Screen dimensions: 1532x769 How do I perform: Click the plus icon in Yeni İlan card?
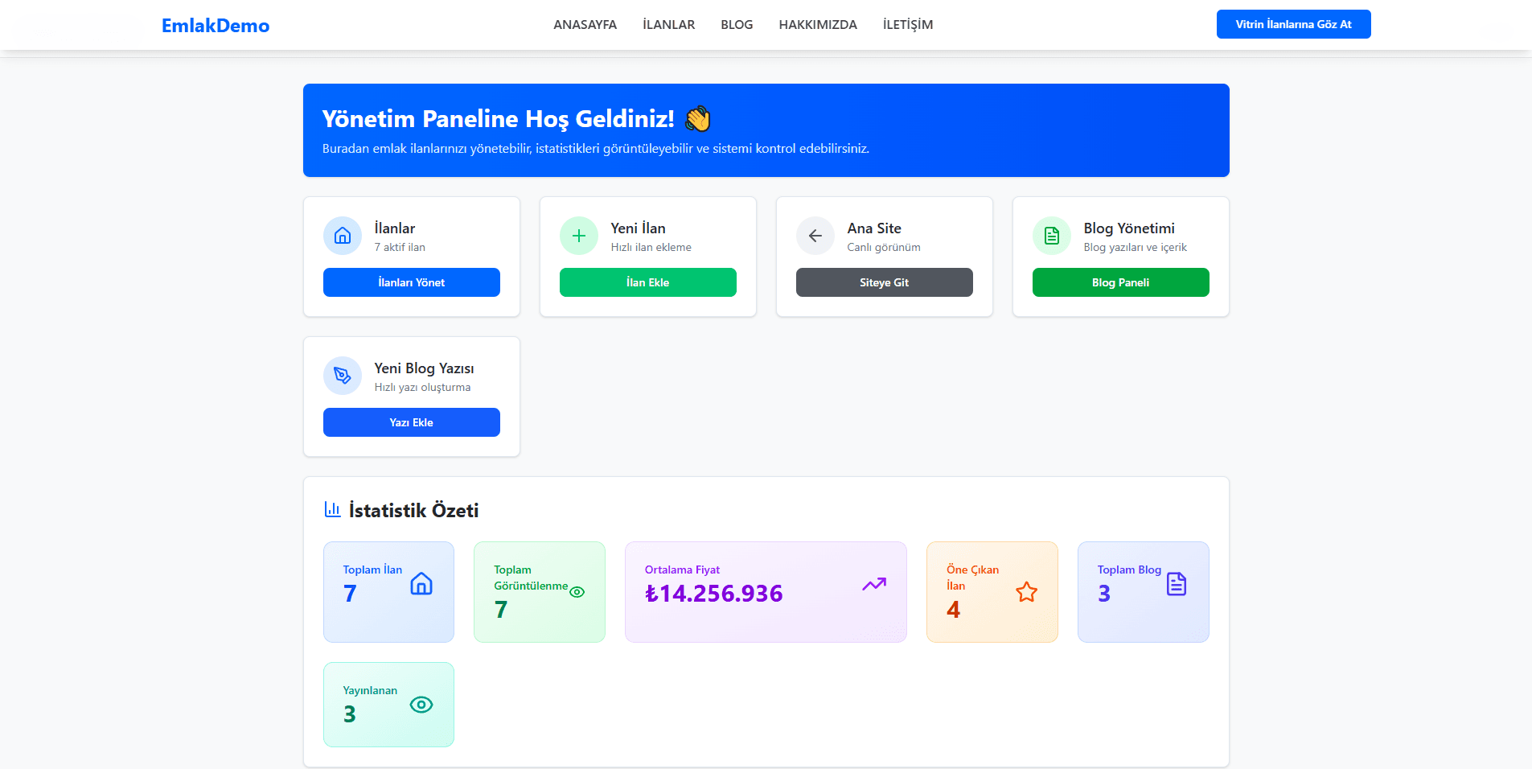[579, 236]
